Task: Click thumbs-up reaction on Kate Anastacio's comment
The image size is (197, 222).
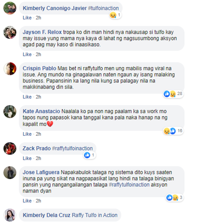Action: [173, 131]
